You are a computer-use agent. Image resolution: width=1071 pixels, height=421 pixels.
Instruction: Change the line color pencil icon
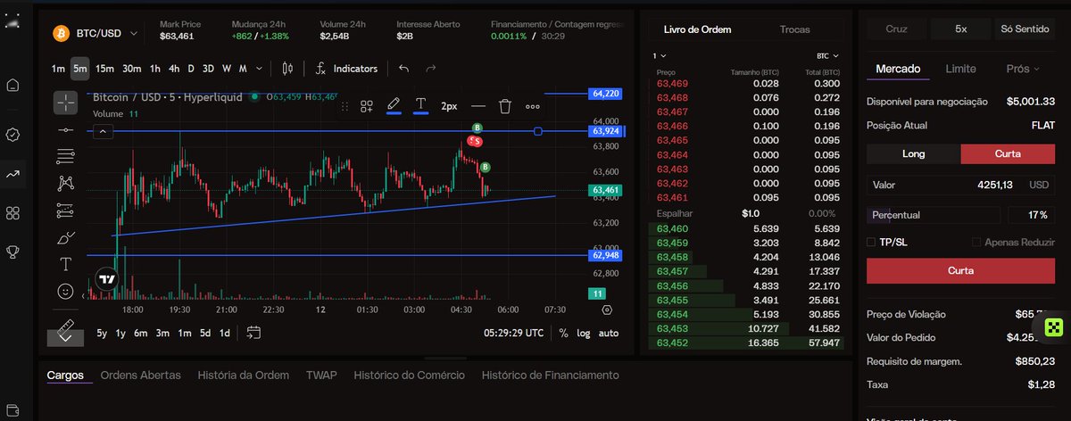coord(394,105)
